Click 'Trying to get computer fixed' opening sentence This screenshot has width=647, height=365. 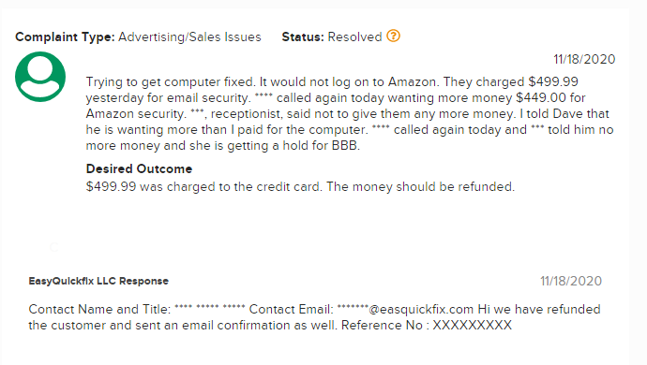(171, 81)
